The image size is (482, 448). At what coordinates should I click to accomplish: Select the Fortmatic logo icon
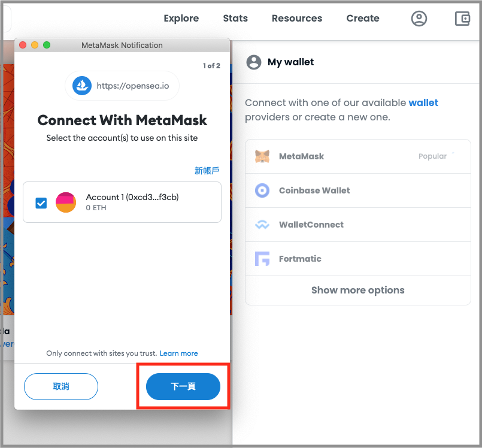pyautogui.click(x=262, y=259)
